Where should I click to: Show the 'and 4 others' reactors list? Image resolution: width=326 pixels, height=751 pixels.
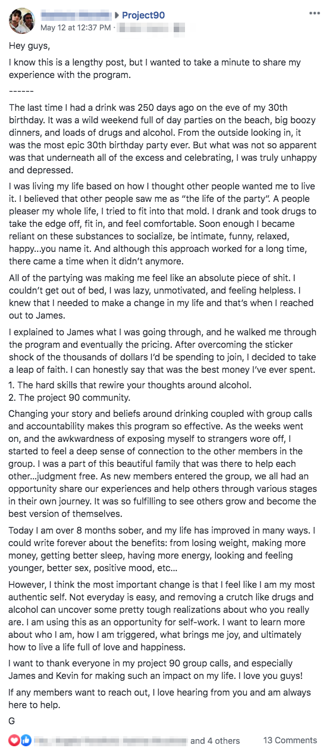coord(215,741)
